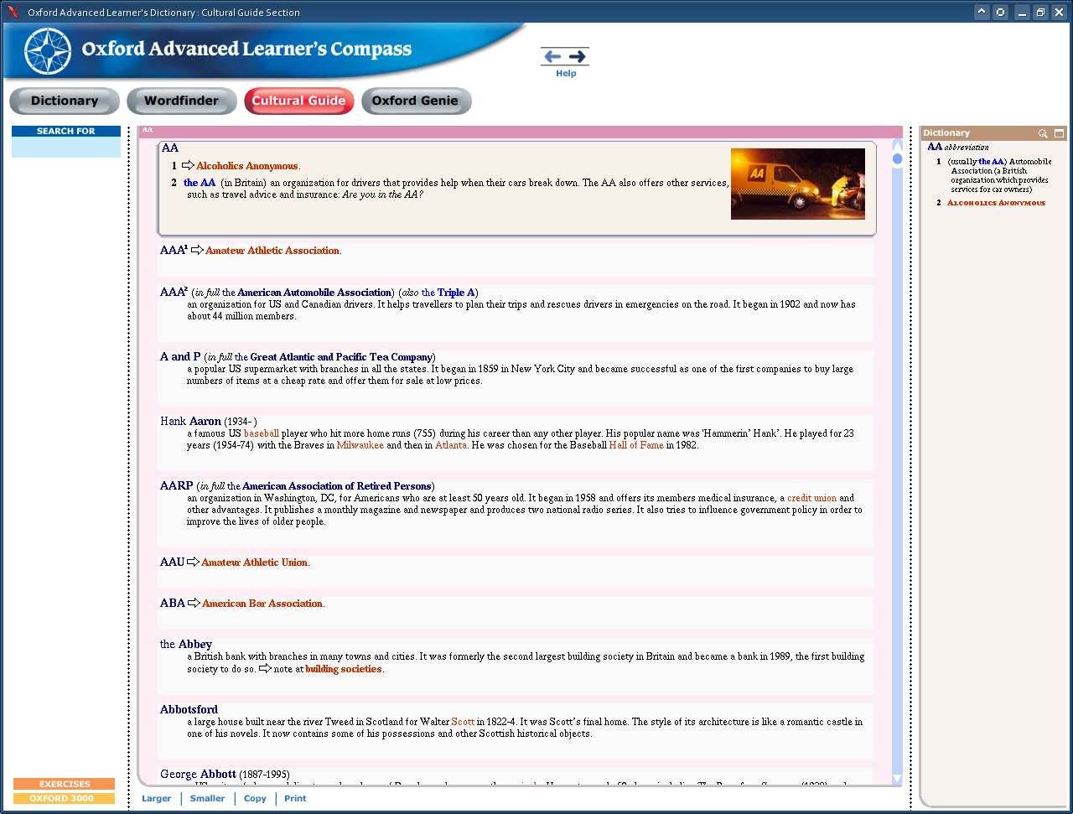Select the 'A and P' entry headword
Viewport: 1073px width, 814px height.
click(x=180, y=357)
